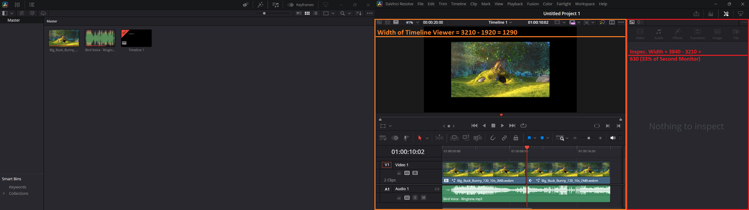Toggle the Position Lock padlock icon
Image resolution: width=749 pixels, height=210 pixels.
click(x=516, y=138)
